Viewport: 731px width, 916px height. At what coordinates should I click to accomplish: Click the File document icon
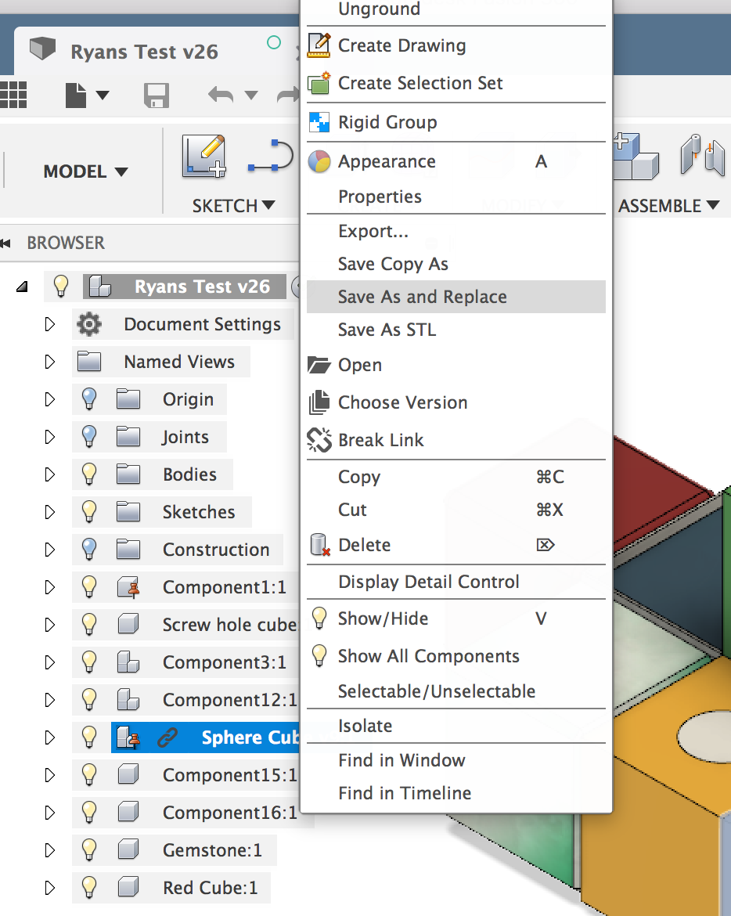click(75, 96)
